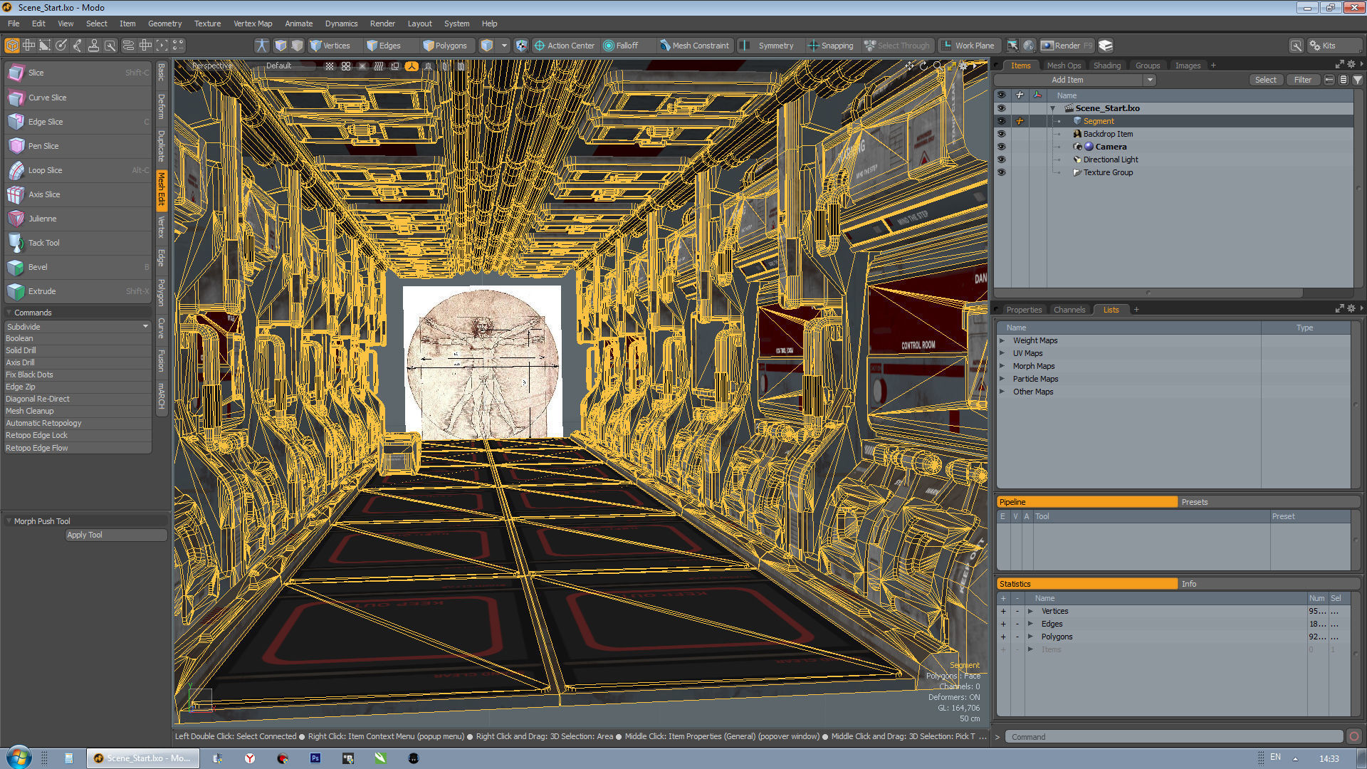Toggle Snapping
The width and height of the screenshot is (1367, 769).
[830, 46]
